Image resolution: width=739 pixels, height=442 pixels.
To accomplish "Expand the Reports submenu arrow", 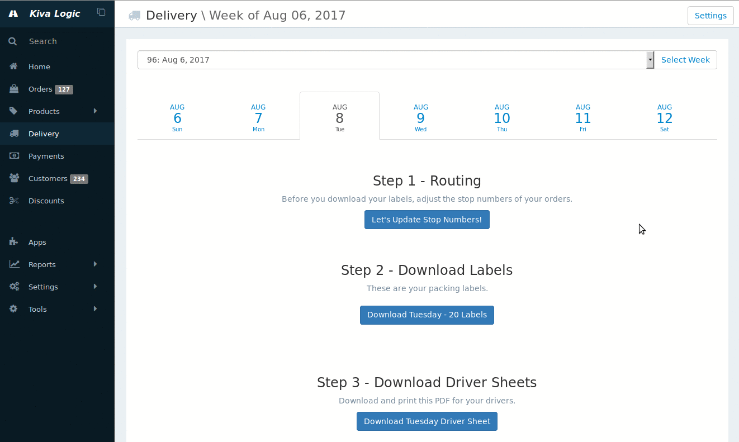I will [x=96, y=264].
